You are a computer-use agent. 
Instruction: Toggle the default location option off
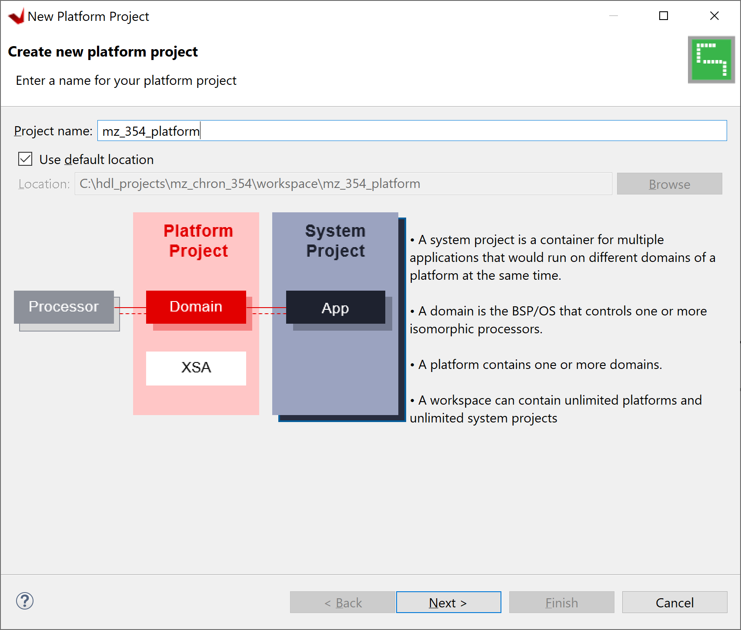click(x=25, y=159)
